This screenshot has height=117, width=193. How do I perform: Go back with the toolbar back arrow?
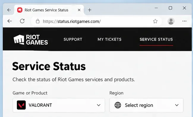point(10,21)
